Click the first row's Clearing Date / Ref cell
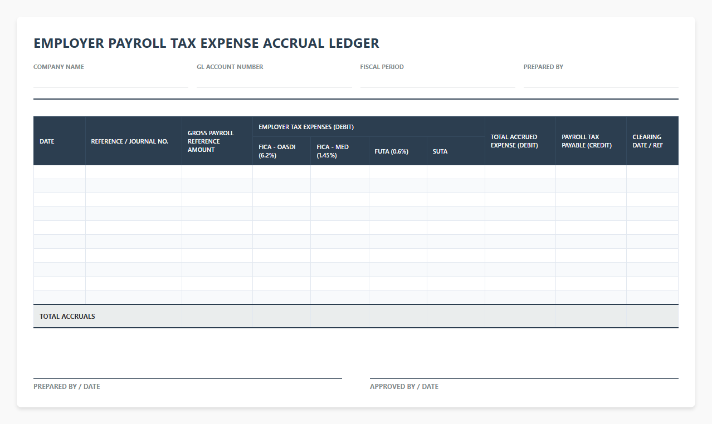This screenshot has width=712, height=424. coord(652,172)
